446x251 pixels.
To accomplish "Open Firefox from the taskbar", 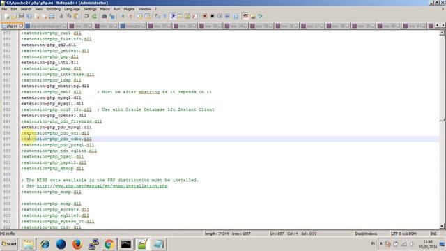I will point(77,244).
